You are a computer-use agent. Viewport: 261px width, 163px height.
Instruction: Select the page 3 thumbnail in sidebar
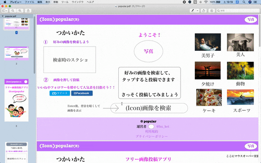point(17,100)
